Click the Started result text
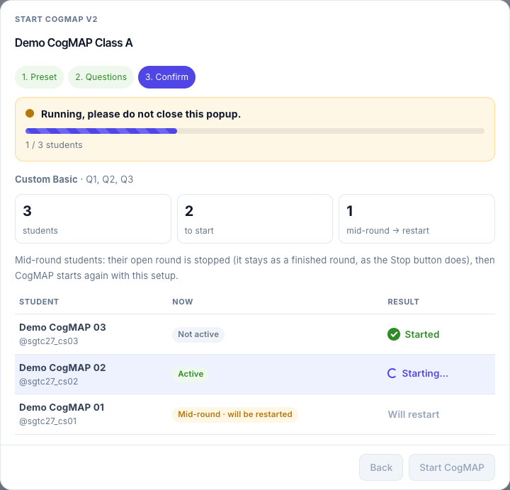510x490 pixels. click(422, 334)
